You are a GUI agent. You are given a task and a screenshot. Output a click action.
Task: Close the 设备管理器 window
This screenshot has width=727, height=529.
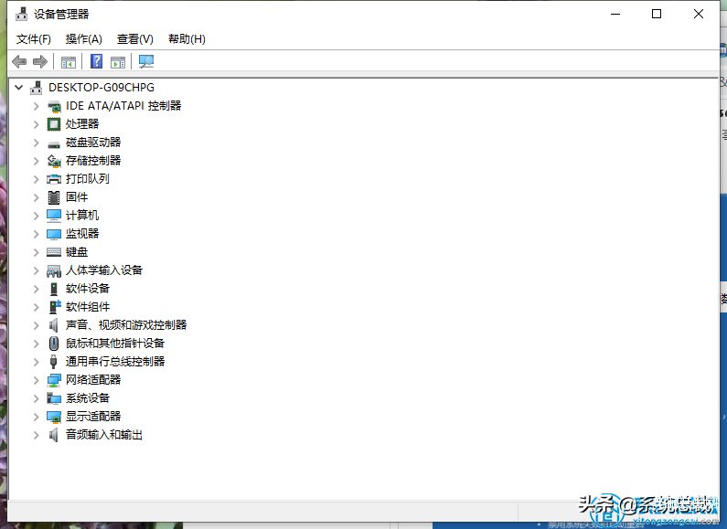[699, 14]
